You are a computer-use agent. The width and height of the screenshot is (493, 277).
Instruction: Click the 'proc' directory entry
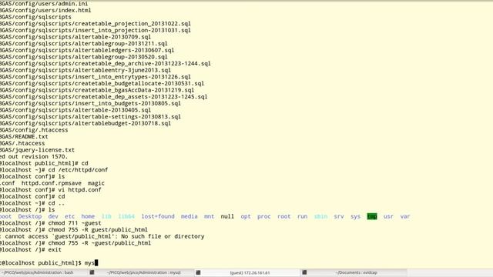(x=263, y=216)
